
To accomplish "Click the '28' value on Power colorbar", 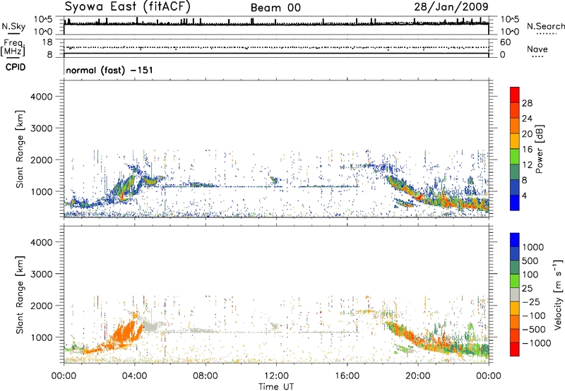I will (527, 103).
